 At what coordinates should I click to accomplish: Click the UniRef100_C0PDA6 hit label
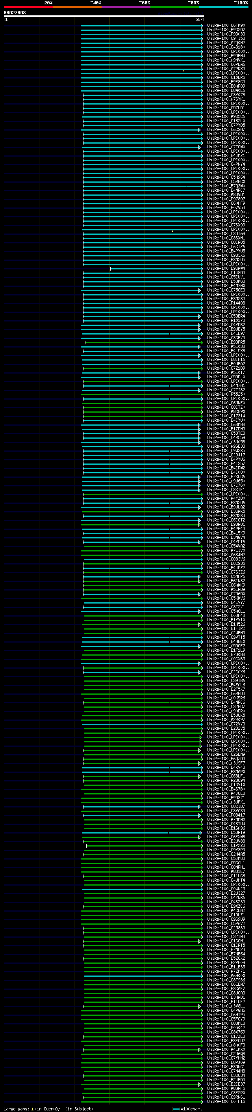click(226, 64)
